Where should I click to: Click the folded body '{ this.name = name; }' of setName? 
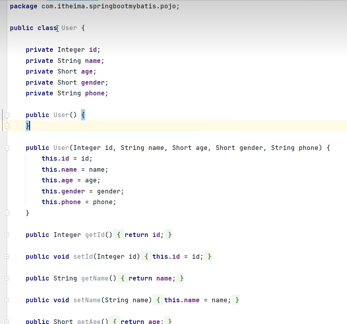[196, 300]
